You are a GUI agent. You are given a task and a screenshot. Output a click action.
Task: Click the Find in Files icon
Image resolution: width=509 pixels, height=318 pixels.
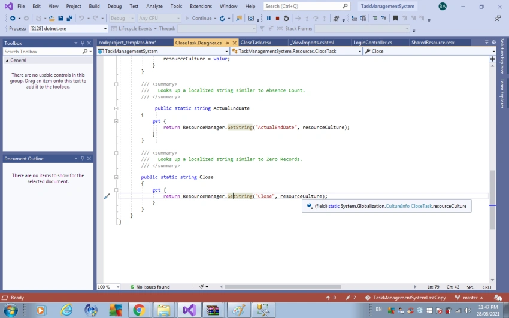pyautogui.click(x=239, y=19)
